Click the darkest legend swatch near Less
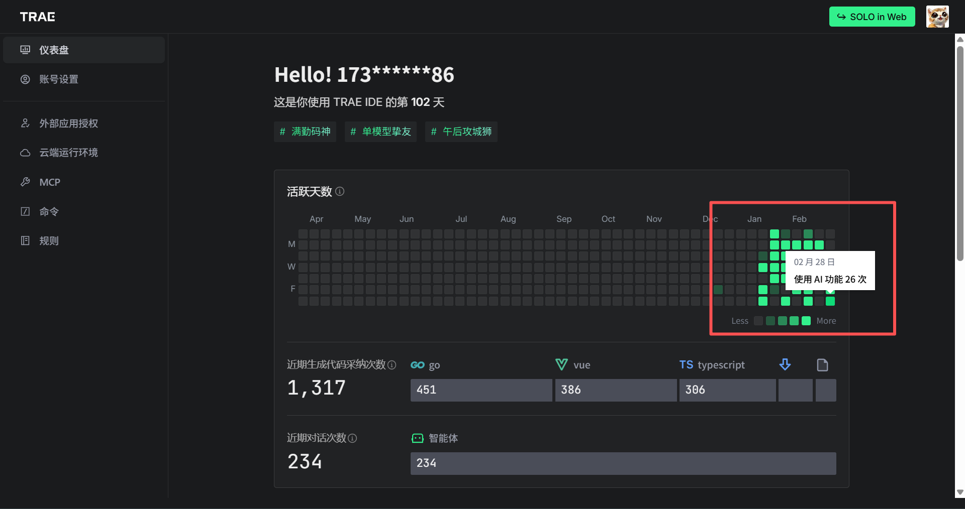 coord(758,321)
